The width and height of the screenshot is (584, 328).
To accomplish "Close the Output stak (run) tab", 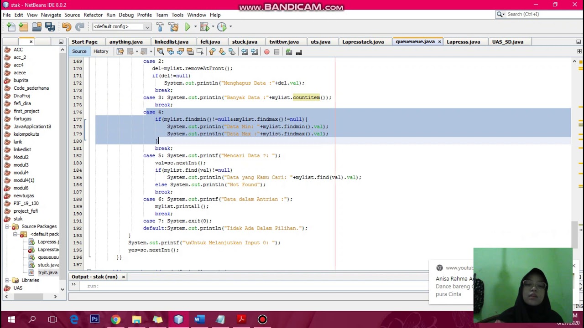I will point(123,277).
